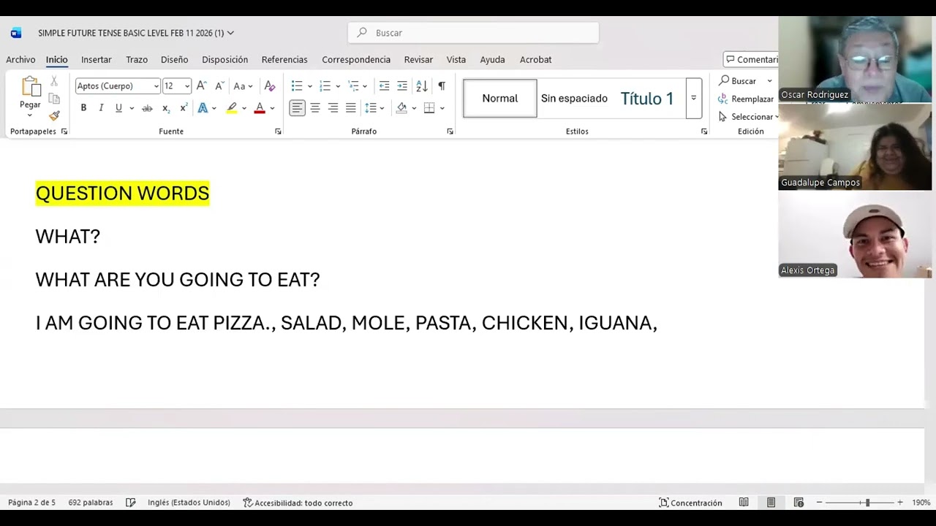Expand font color dropdown arrow

[x=272, y=108]
